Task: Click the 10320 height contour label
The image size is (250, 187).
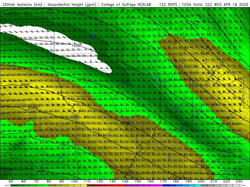Action: tap(80, 14)
